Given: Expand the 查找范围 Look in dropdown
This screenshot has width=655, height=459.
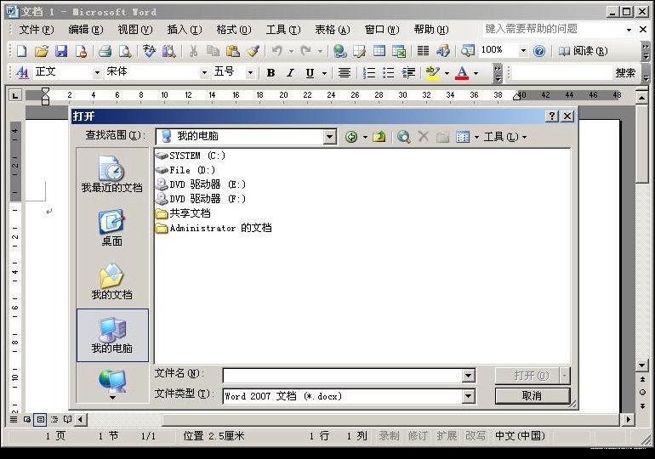Looking at the screenshot, I should click(329, 137).
